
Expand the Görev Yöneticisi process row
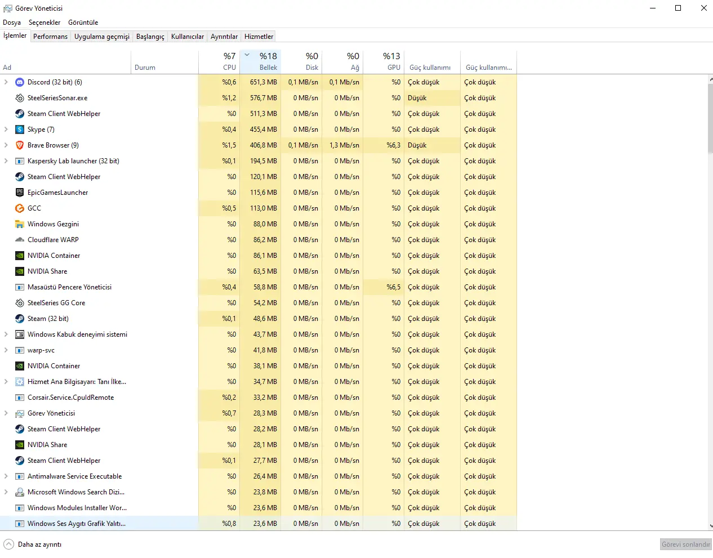coord(6,413)
